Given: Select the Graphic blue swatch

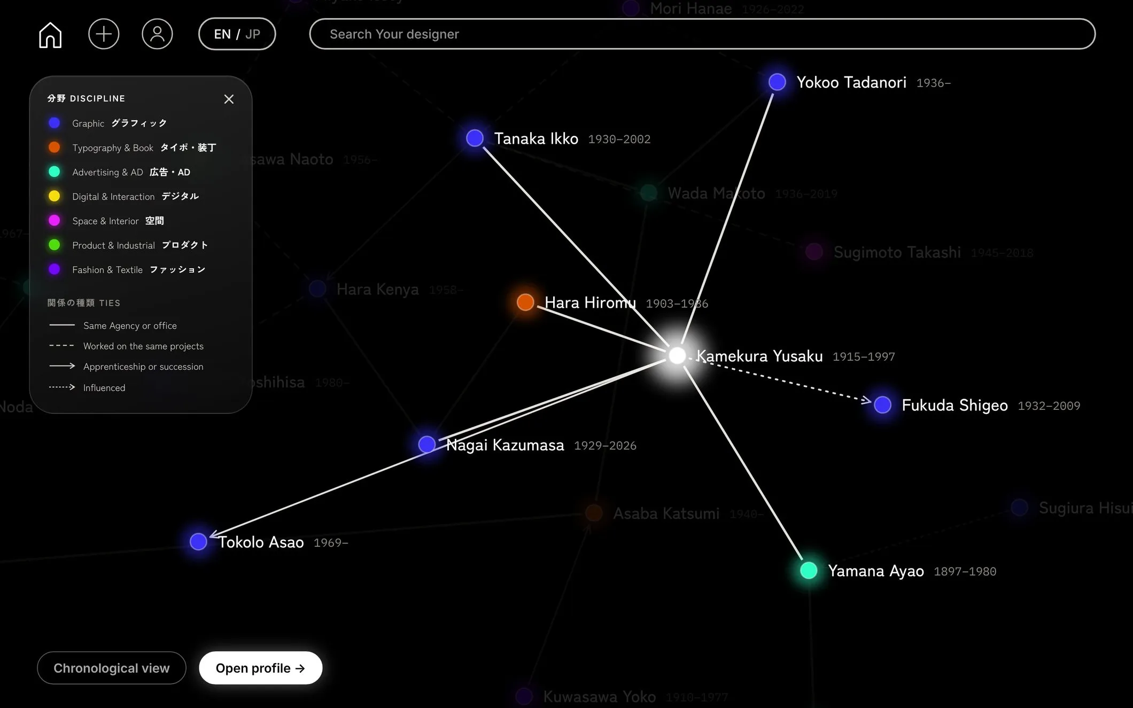Looking at the screenshot, I should (55, 123).
